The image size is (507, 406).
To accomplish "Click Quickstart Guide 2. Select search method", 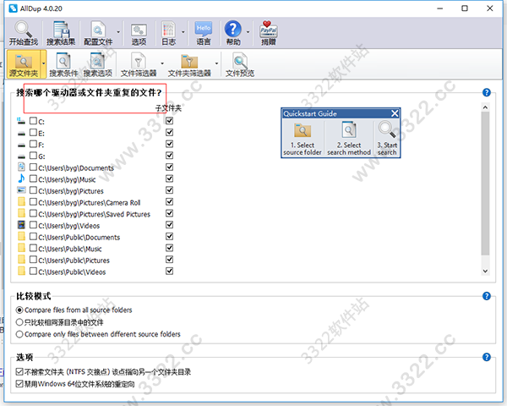I will point(349,140).
